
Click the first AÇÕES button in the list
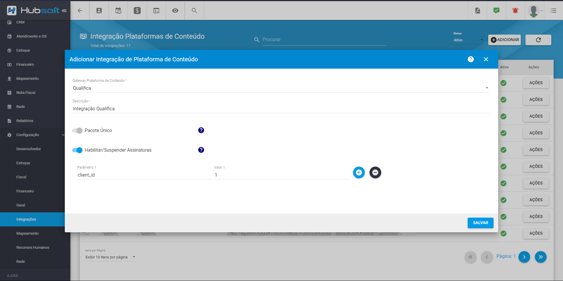pyautogui.click(x=536, y=83)
